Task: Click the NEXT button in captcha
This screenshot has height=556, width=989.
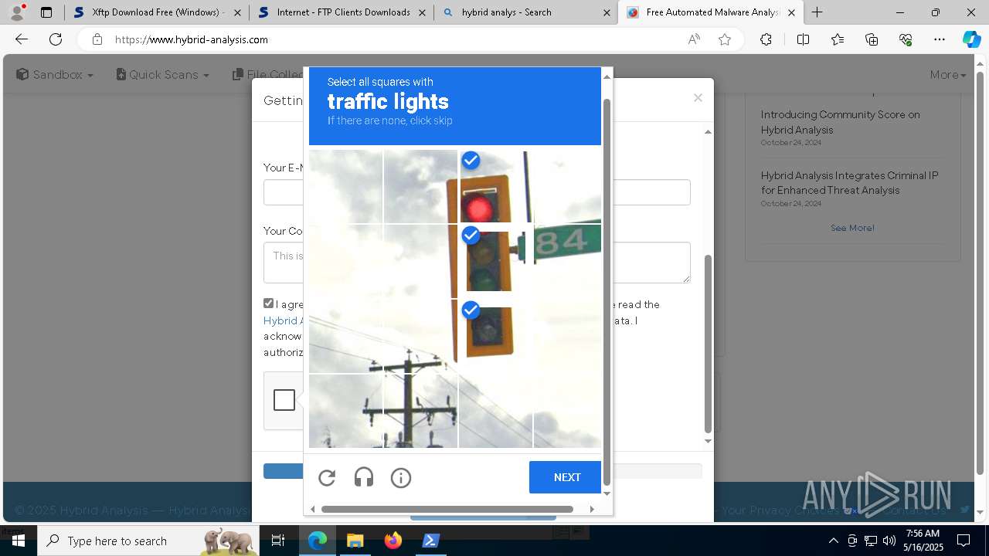Action: [x=566, y=477]
